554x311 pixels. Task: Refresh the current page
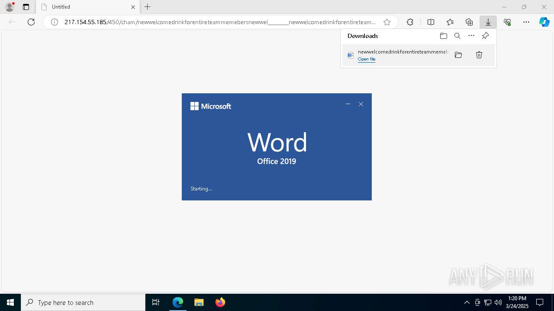(31, 22)
